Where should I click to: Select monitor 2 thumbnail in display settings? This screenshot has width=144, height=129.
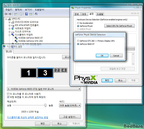(57, 70)
